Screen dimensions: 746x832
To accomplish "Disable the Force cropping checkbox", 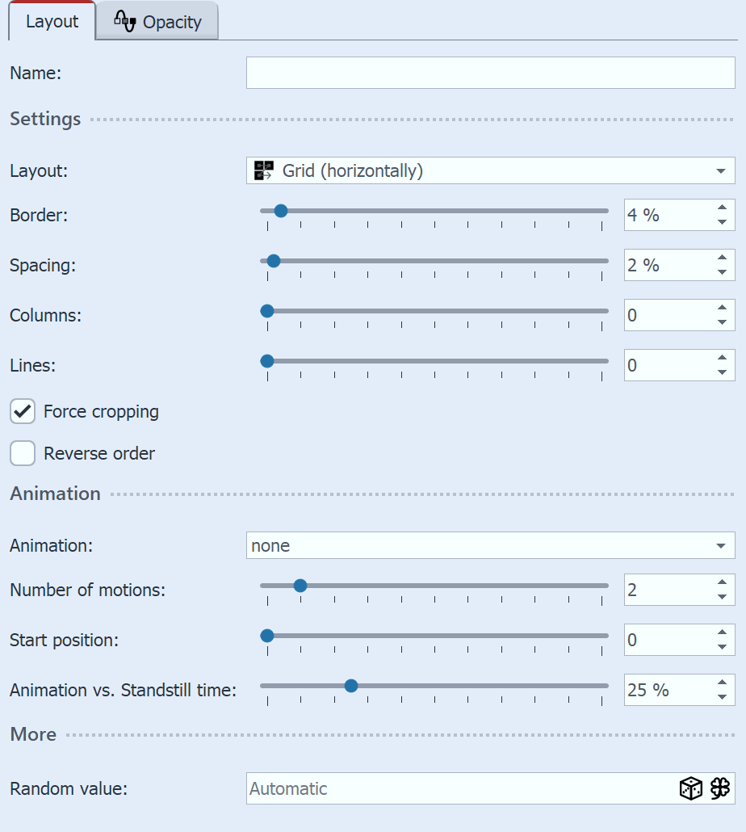I will pos(22,411).
